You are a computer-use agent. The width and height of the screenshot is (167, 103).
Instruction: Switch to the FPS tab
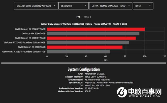(x=78, y=17)
